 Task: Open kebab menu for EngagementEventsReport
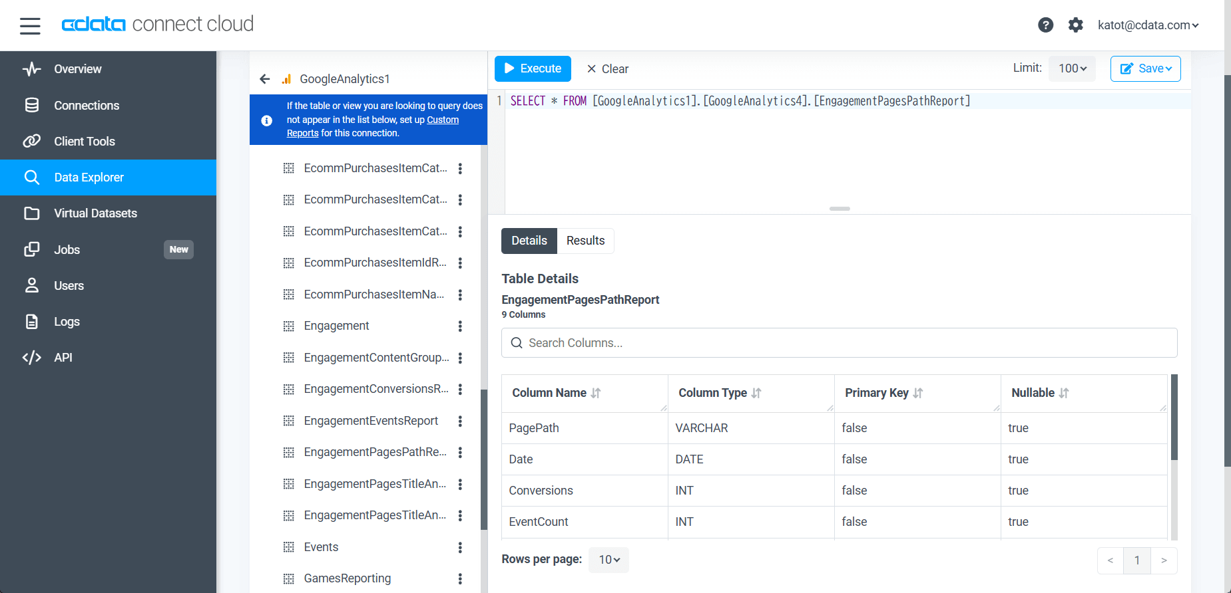(x=460, y=421)
